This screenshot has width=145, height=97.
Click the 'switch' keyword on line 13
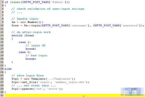click(x=17, y=35)
